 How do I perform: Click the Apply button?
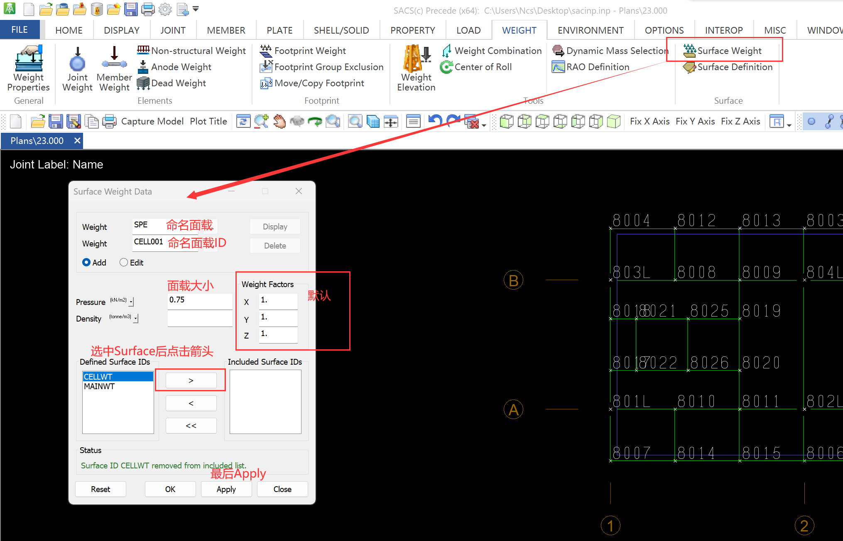[x=226, y=489]
